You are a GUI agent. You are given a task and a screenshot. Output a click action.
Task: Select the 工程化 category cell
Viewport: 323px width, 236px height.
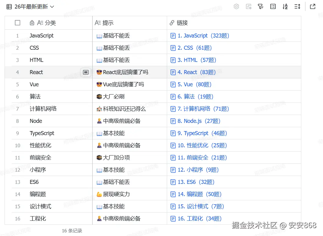tap(58, 219)
